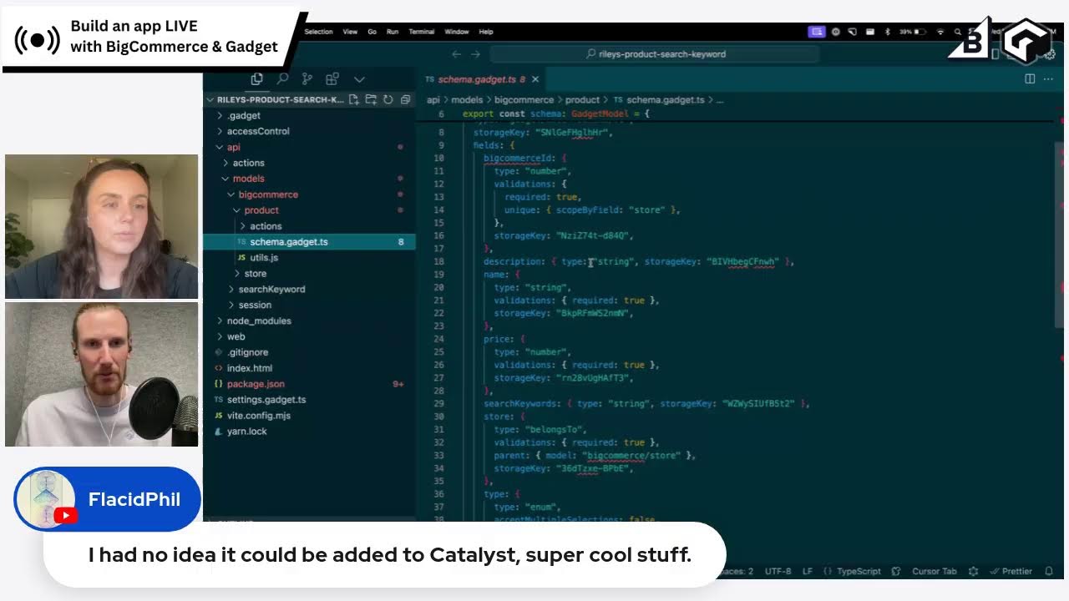
Task: Click the rileys-product-search-keyword command center search
Action: [x=654, y=54]
